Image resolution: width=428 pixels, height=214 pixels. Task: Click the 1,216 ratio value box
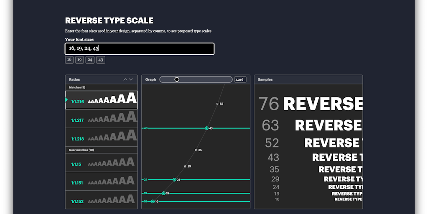[240, 79]
